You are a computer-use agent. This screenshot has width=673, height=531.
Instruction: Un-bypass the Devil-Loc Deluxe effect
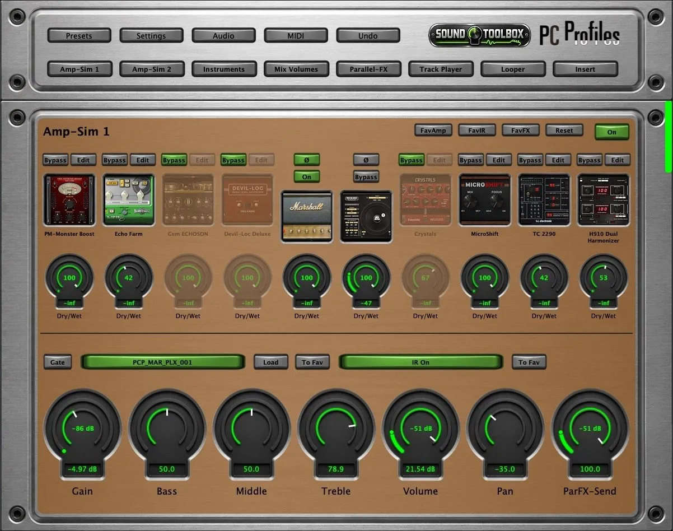(233, 160)
